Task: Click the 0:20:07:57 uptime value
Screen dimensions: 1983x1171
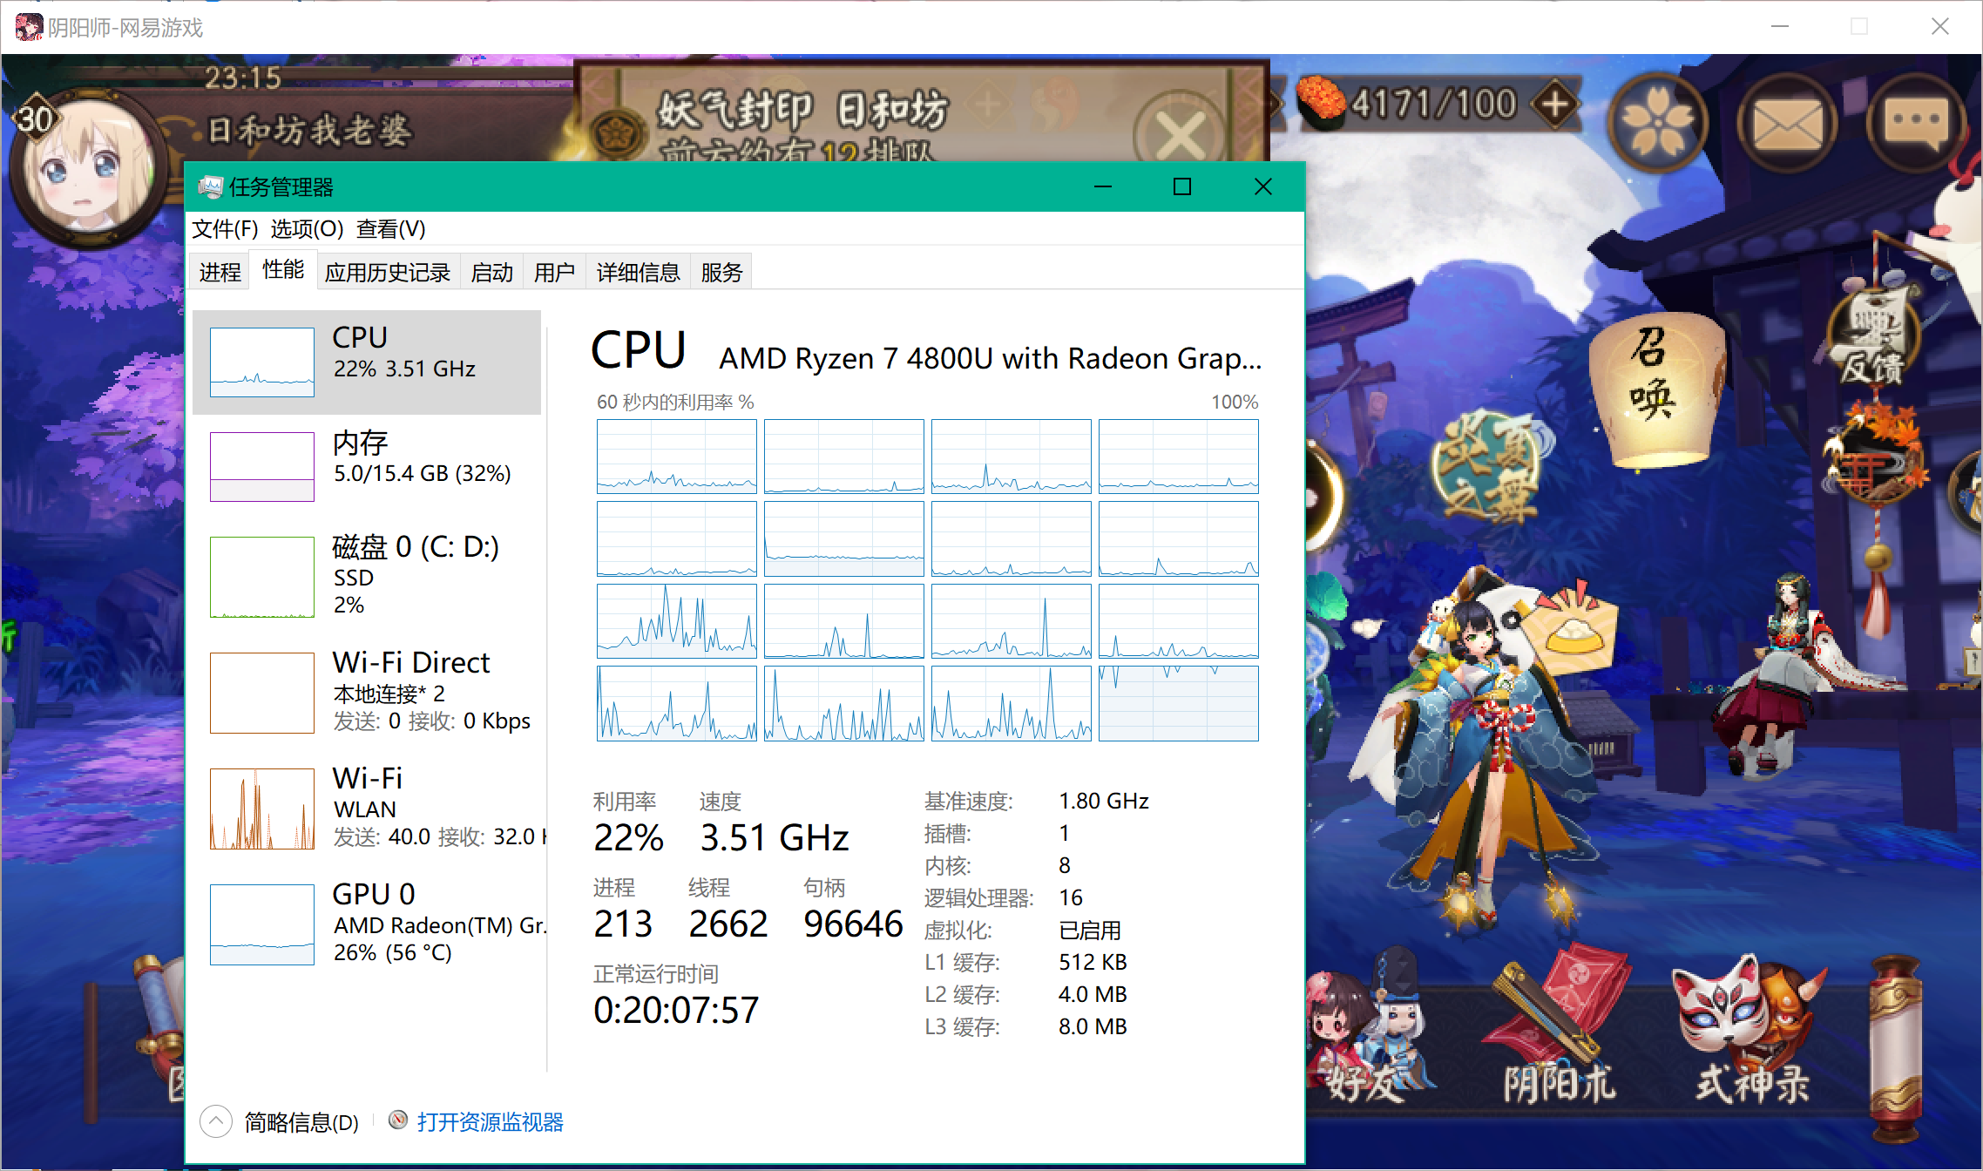Action: (x=676, y=1011)
